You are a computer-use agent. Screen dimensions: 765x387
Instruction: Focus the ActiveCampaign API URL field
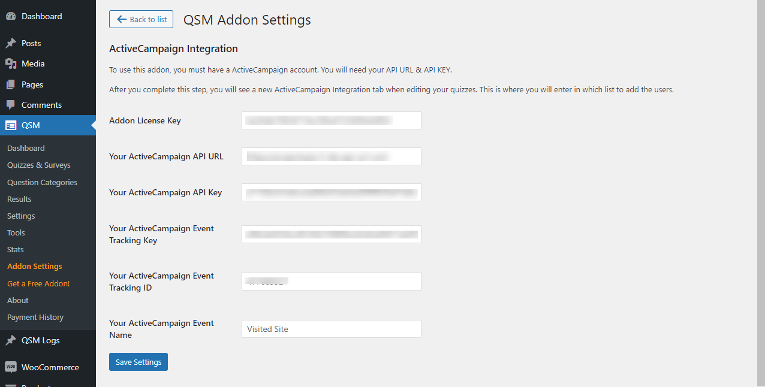pos(332,156)
